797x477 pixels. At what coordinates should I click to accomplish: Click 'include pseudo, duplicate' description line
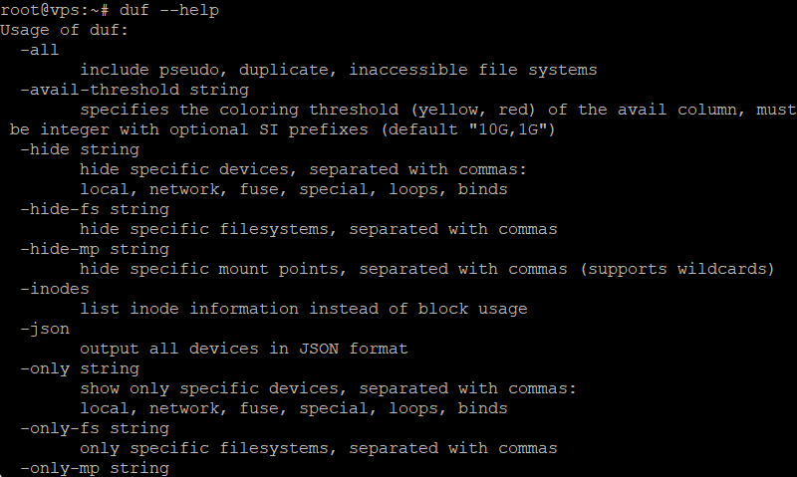tap(339, 70)
